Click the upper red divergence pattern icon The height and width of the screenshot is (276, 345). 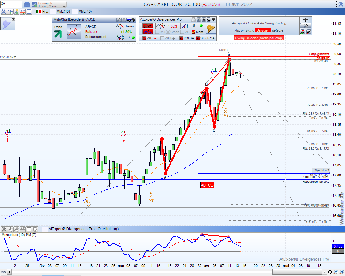click(147, 26)
